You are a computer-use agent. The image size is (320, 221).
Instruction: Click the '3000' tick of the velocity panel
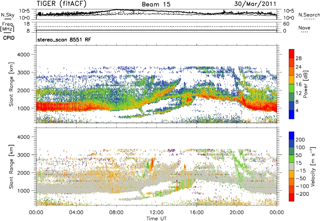(x=23, y=155)
